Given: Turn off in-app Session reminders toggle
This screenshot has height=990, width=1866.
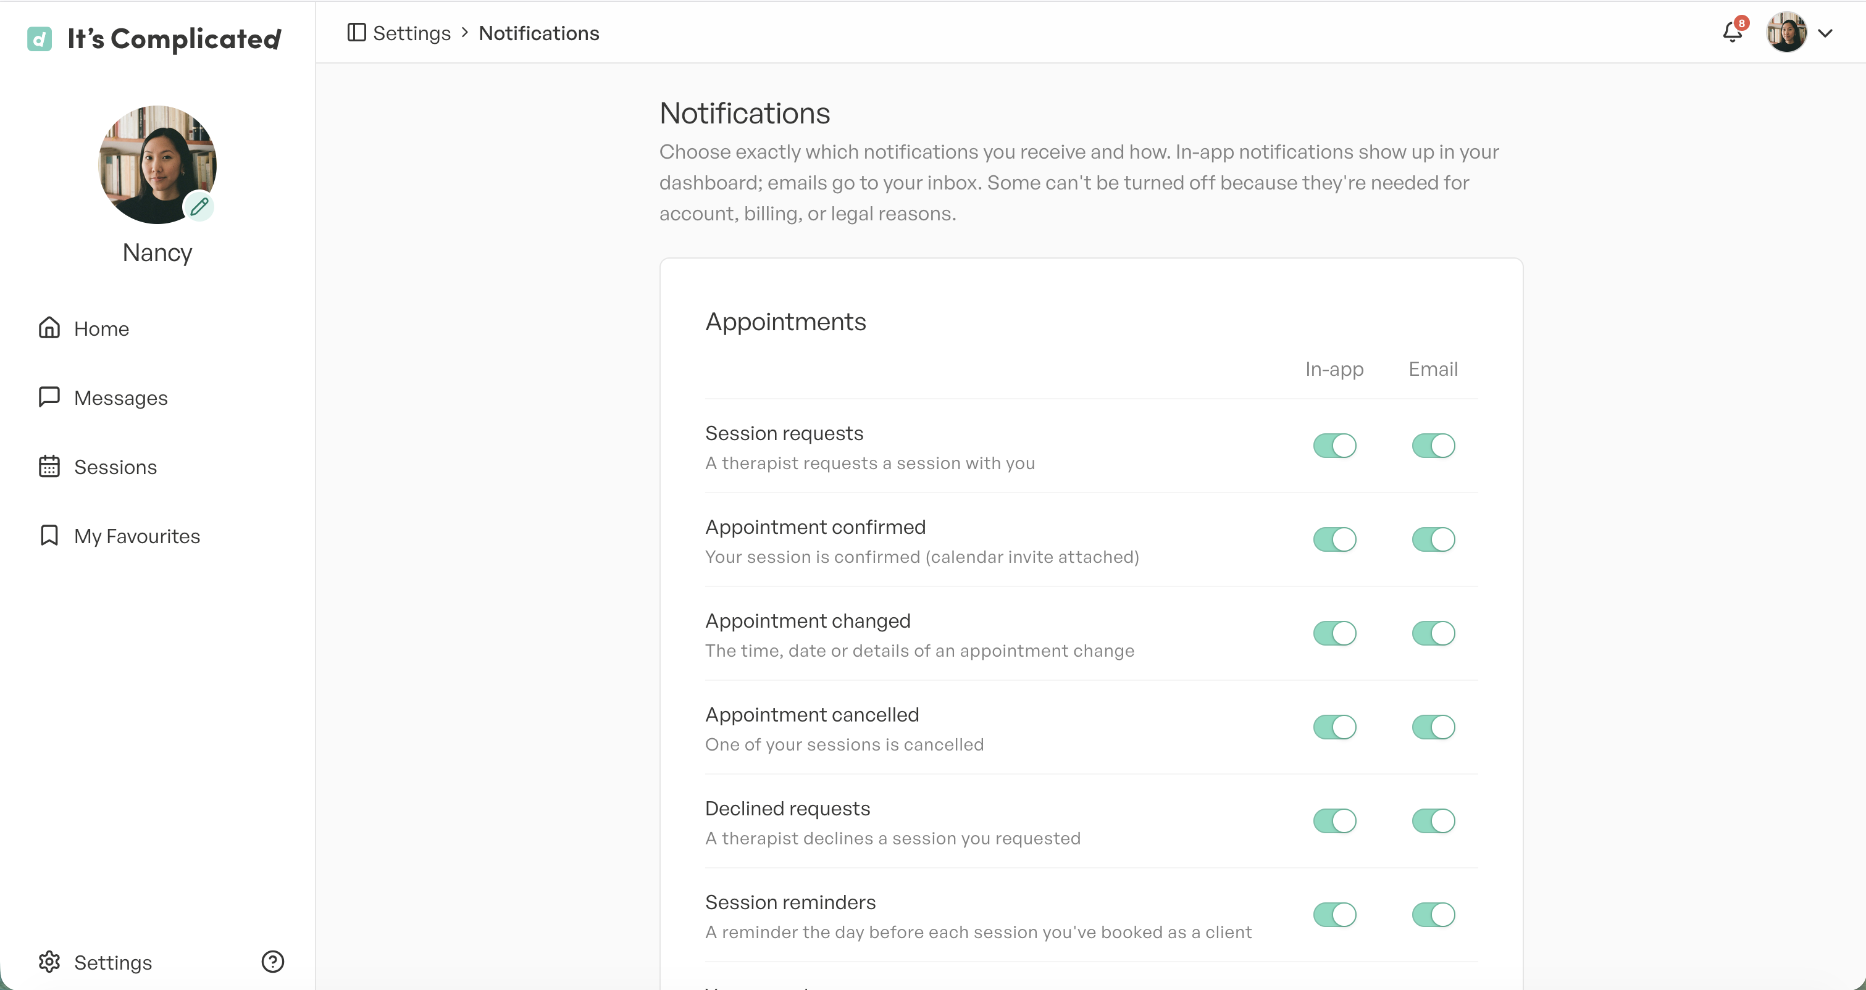Looking at the screenshot, I should pyautogui.click(x=1334, y=915).
